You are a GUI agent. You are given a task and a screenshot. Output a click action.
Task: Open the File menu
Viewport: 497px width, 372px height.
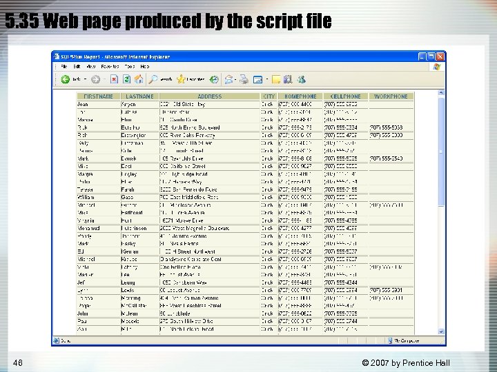pos(64,66)
